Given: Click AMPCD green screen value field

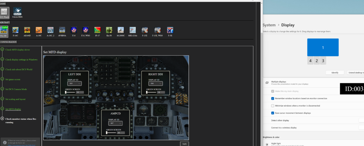Looking at the screenshot, I should (121, 133).
